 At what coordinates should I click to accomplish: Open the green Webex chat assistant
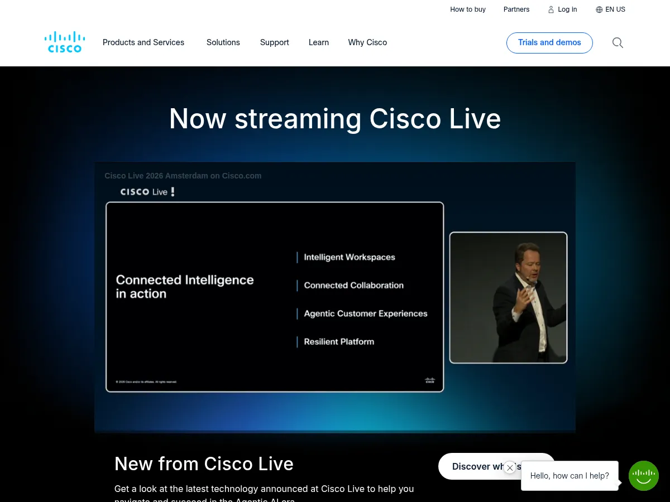click(643, 475)
